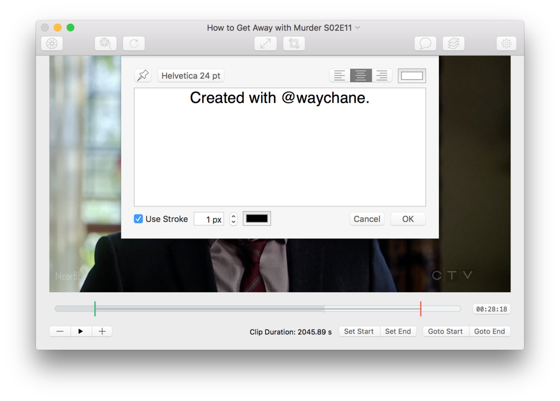Jump with Goto End button
560x401 pixels.
click(489, 332)
